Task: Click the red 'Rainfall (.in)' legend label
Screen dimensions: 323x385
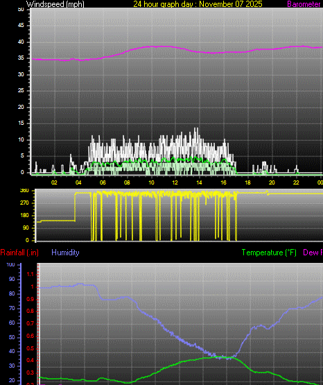Action: [19, 253]
